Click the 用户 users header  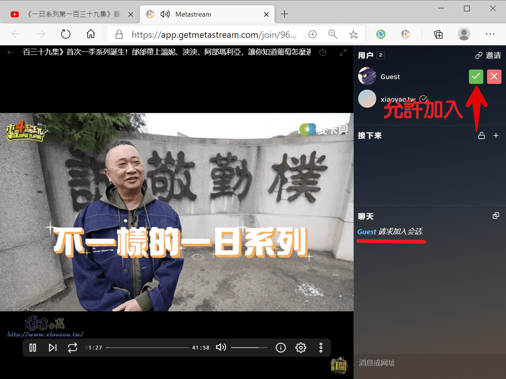365,55
